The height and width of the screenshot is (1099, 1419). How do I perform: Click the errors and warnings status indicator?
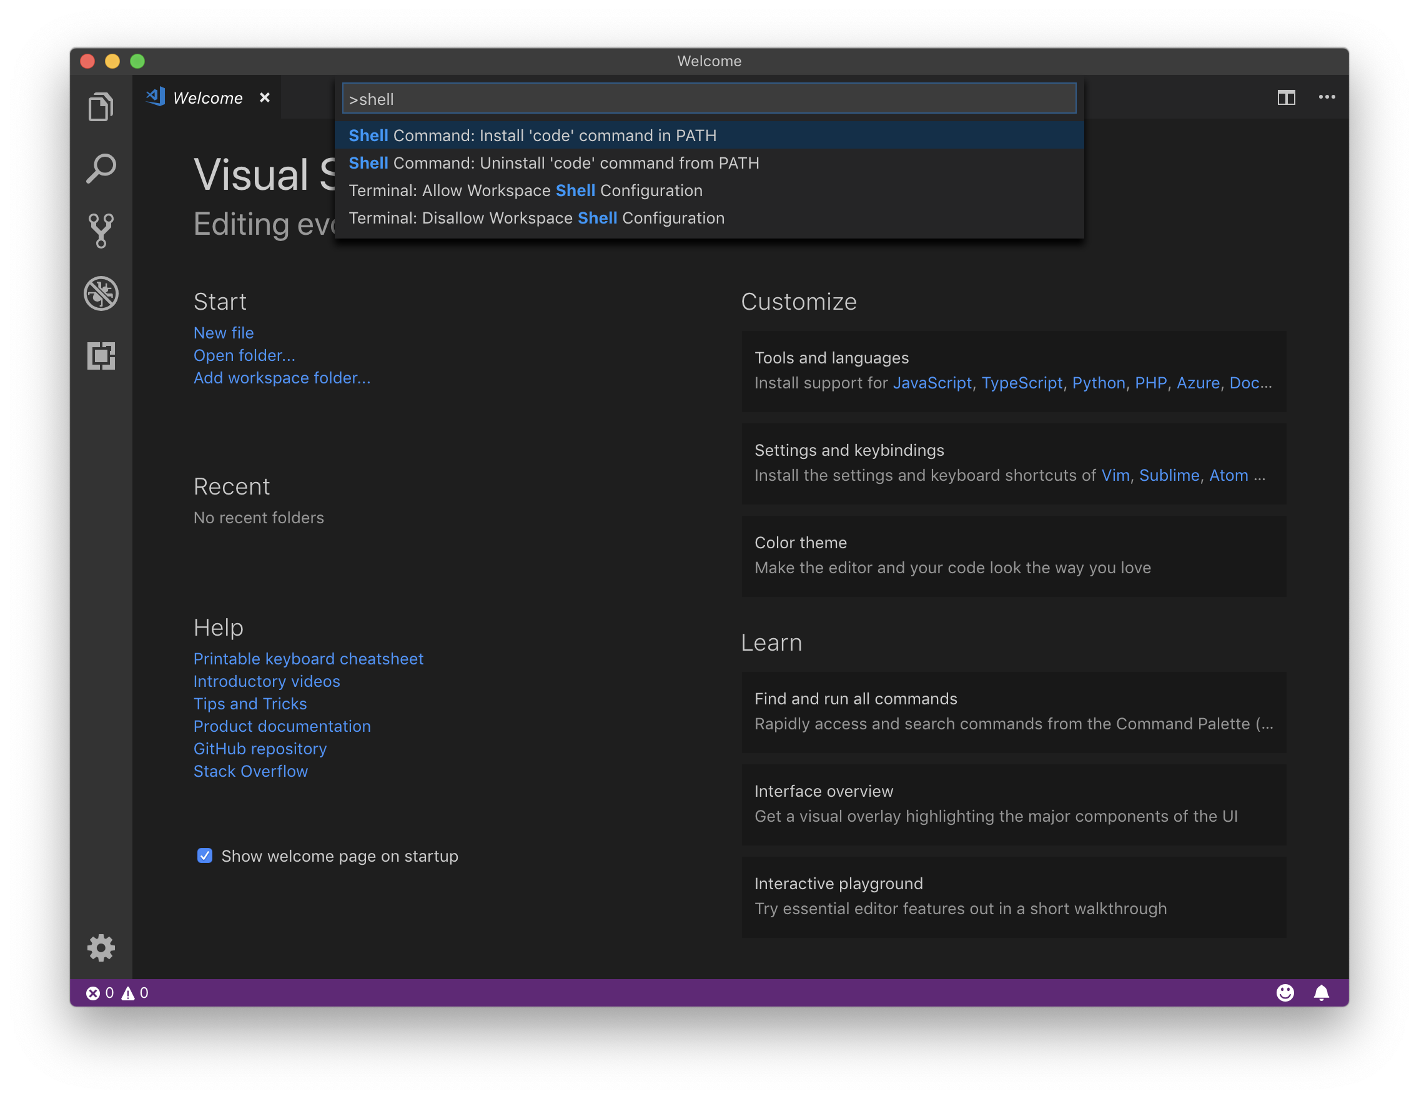pyautogui.click(x=117, y=992)
